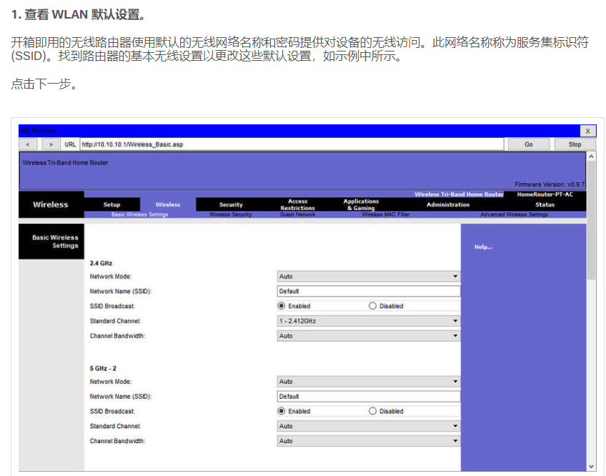The image size is (606, 476).
Task: Open the Wireless Security submenu
Action: coord(231,213)
